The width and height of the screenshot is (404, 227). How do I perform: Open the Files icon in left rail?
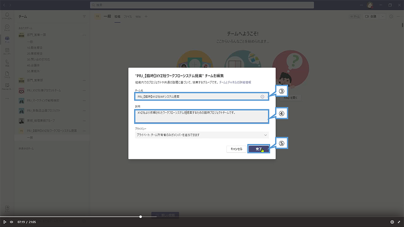pos(7,75)
